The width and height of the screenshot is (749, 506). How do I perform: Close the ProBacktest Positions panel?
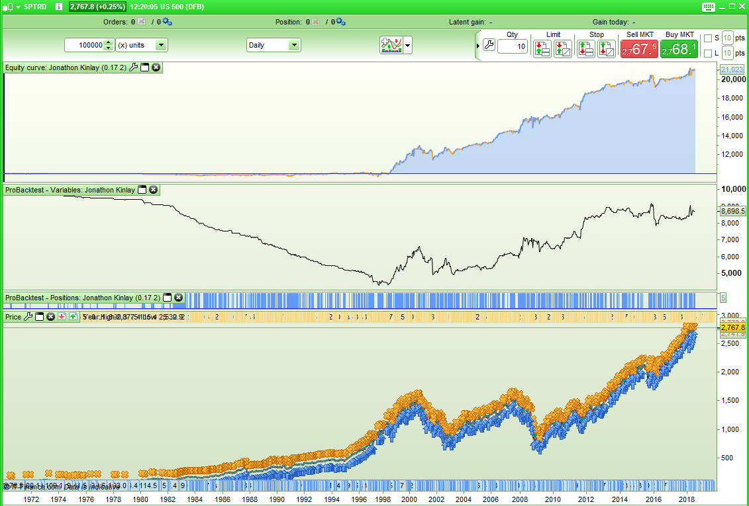[178, 298]
